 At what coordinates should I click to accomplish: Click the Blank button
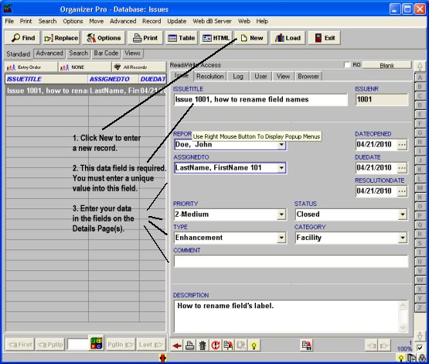386,65
